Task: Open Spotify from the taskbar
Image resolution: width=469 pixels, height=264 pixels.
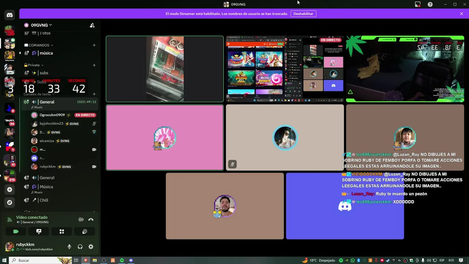Action: coord(122,260)
